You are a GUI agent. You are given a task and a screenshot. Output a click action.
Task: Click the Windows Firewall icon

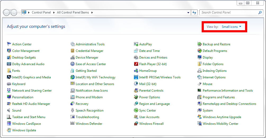point(136,124)
